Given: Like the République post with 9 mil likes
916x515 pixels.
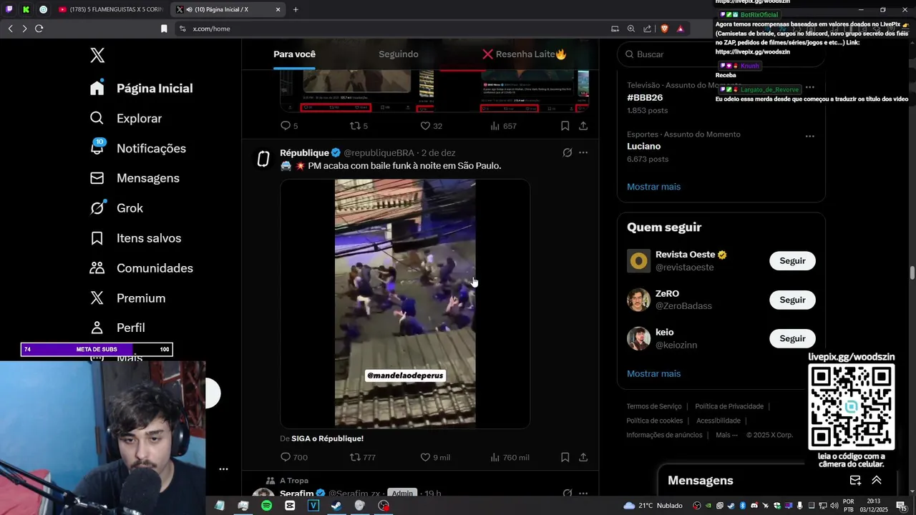Looking at the screenshot, I should [434, 457].
